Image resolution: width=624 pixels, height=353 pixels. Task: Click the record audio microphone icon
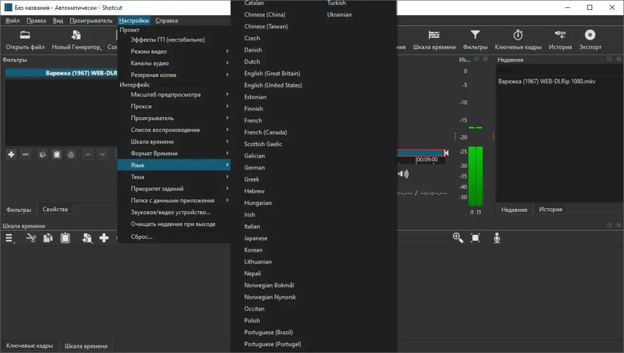(x=497, y=238)
